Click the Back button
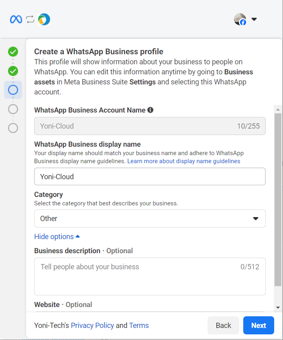This screenshot has width=283, height=340. point(223,325)
